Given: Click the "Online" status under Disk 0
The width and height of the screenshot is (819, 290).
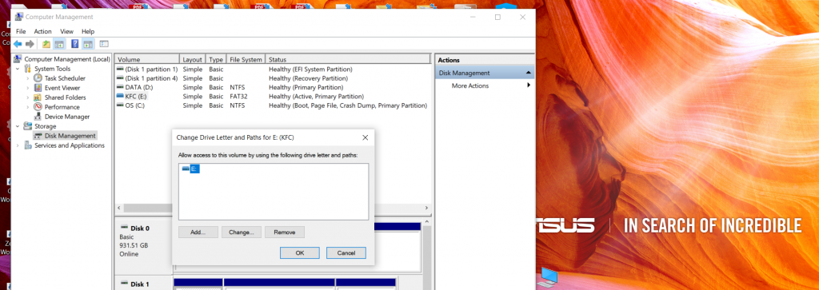Looking at the screenshot, I should coord(129,254).
